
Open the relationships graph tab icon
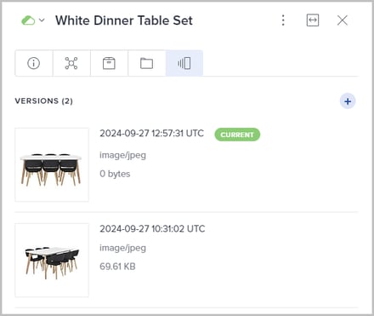click(x=71, y=63)
